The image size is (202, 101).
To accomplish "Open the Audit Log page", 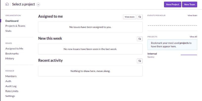I will (11, 86).
